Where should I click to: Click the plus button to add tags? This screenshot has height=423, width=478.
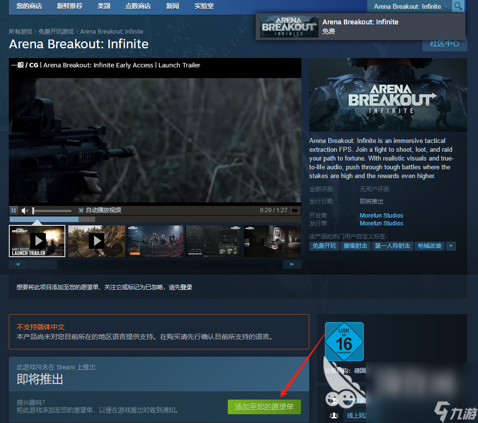tap(451, 246)
